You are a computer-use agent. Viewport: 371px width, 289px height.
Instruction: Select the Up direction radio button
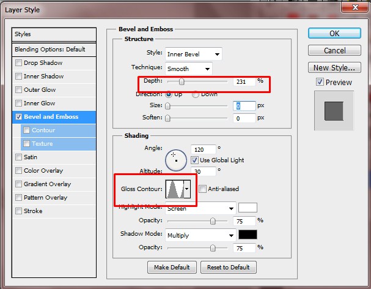pyautogui.click(x=169, y=94)
